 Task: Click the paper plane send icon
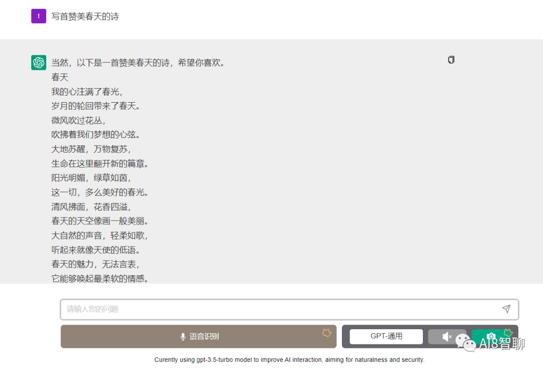click(x=506, y=309)
